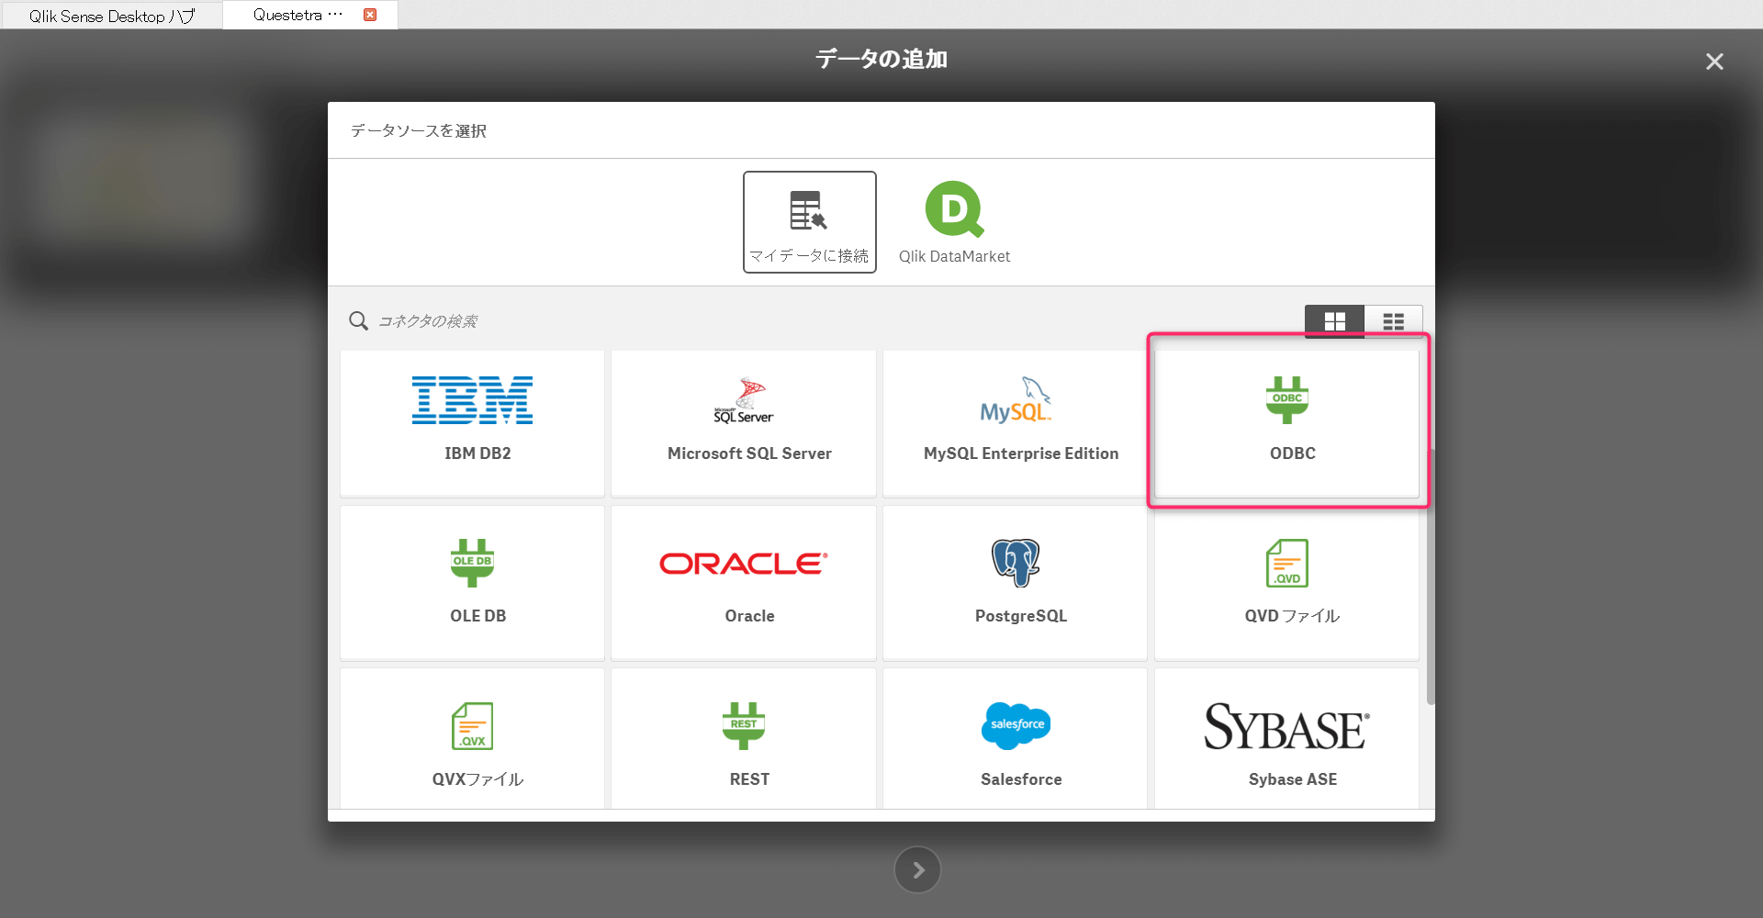1763x918 pixels.
Task: Select the REST plug icon
Action: point(744,726)
